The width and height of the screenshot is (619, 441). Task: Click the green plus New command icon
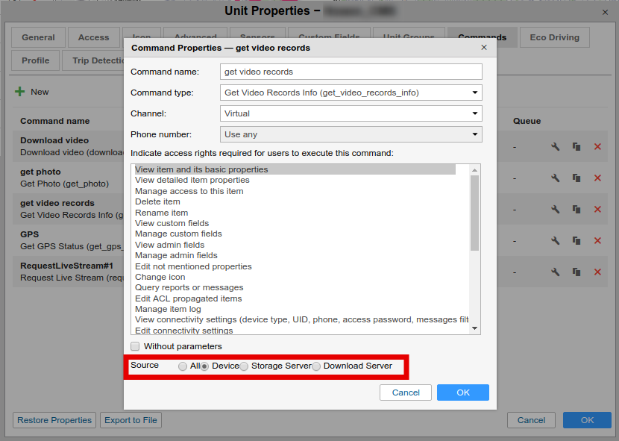20,92
